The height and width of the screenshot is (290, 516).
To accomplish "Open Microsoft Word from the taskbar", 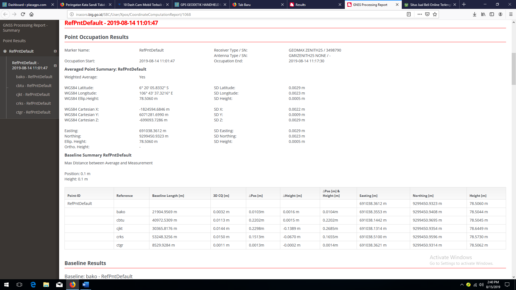I will click(86, 285).
